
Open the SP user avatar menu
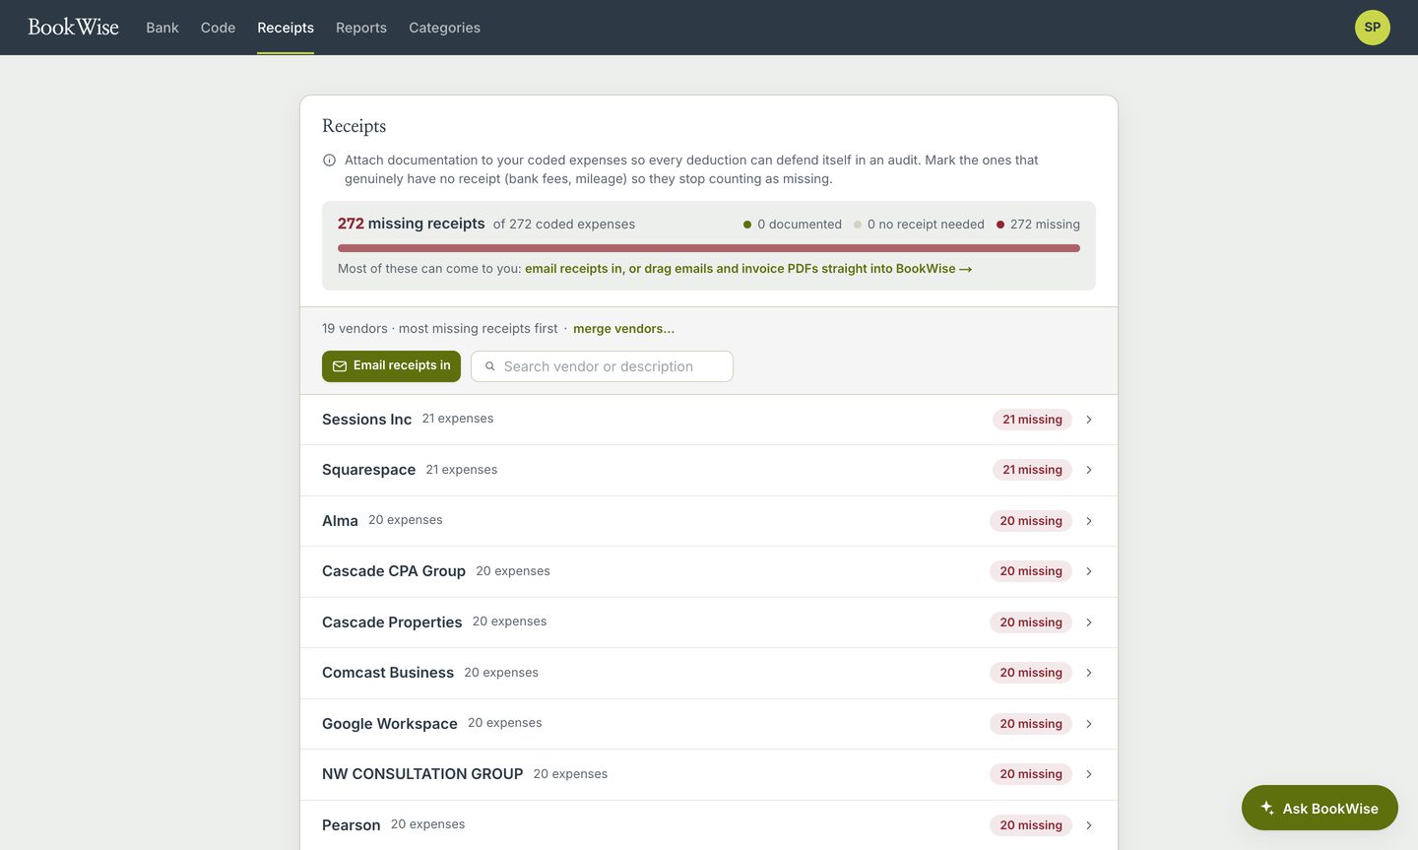[x=1372, y=28]
